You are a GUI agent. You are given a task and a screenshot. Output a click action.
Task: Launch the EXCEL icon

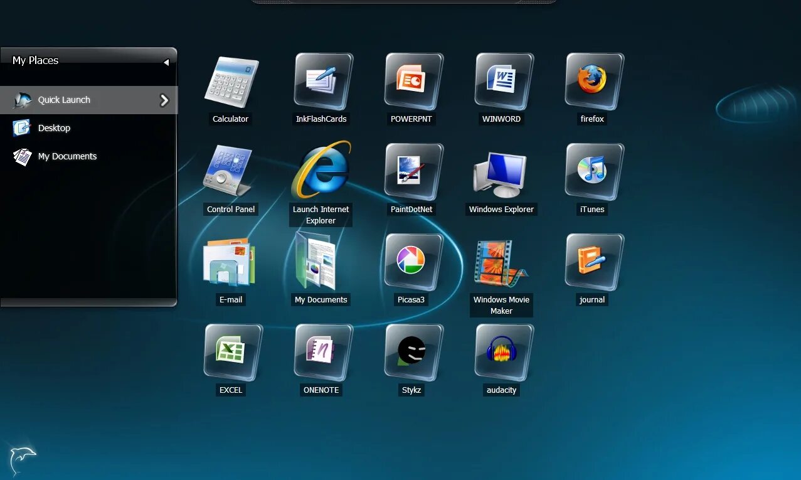(x=233, y=353)
